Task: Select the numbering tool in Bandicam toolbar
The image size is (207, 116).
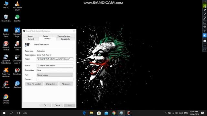Action: (205, 27)
